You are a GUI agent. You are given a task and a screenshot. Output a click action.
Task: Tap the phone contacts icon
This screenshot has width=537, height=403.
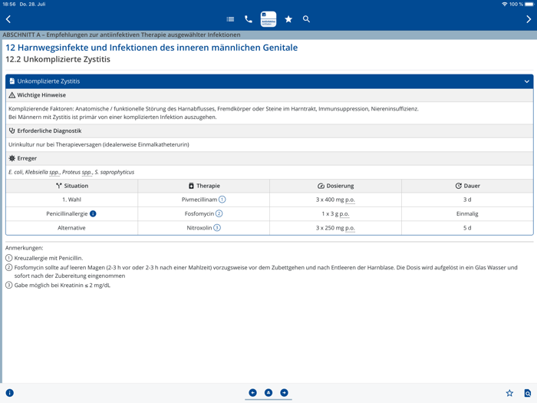pos(249,19)
